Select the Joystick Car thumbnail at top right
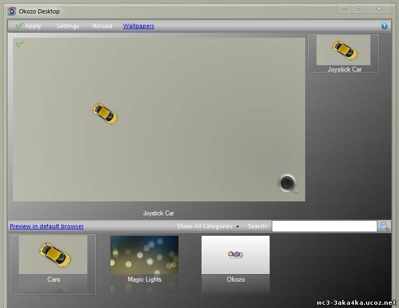This screenshot has width=399, height=308. (343, 53)
